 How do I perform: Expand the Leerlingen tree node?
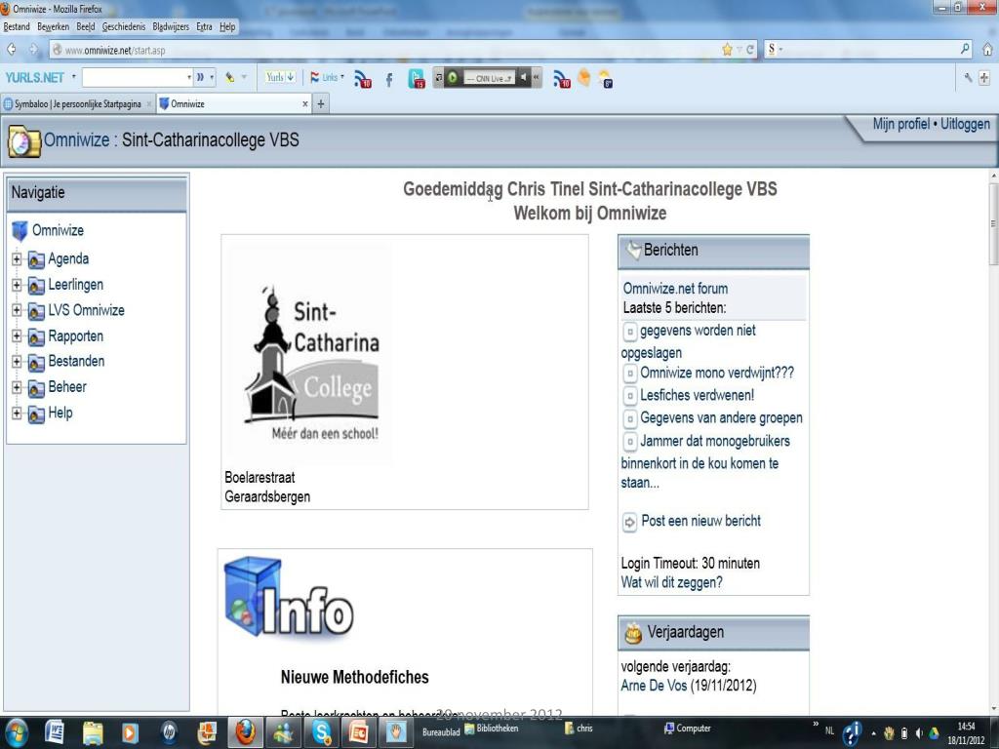17,286
